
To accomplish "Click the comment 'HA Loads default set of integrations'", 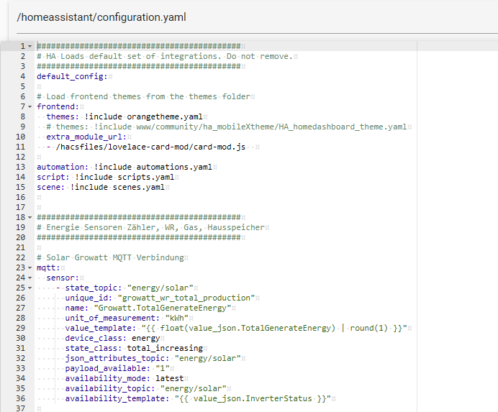I will click(131, 57).
